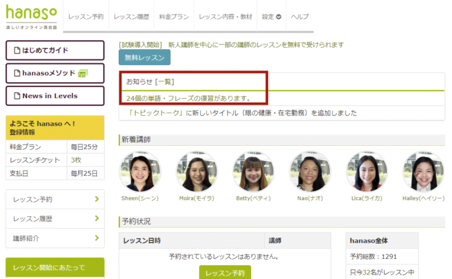Open teacher Betty's profile photo
452x279 pixels.
[x=253, y=172]
